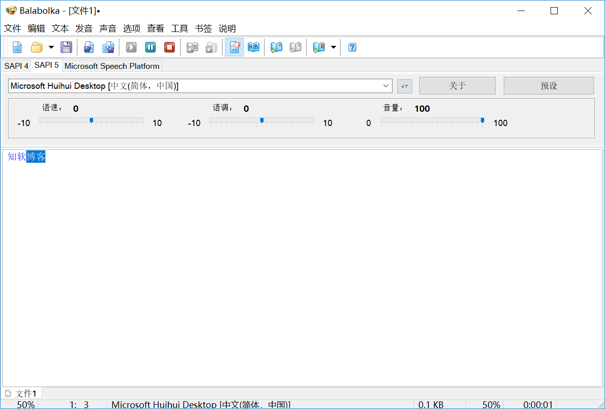605x409 pixels.
Task: Click the 语速 rate slider handle
Action: (91, 120)
